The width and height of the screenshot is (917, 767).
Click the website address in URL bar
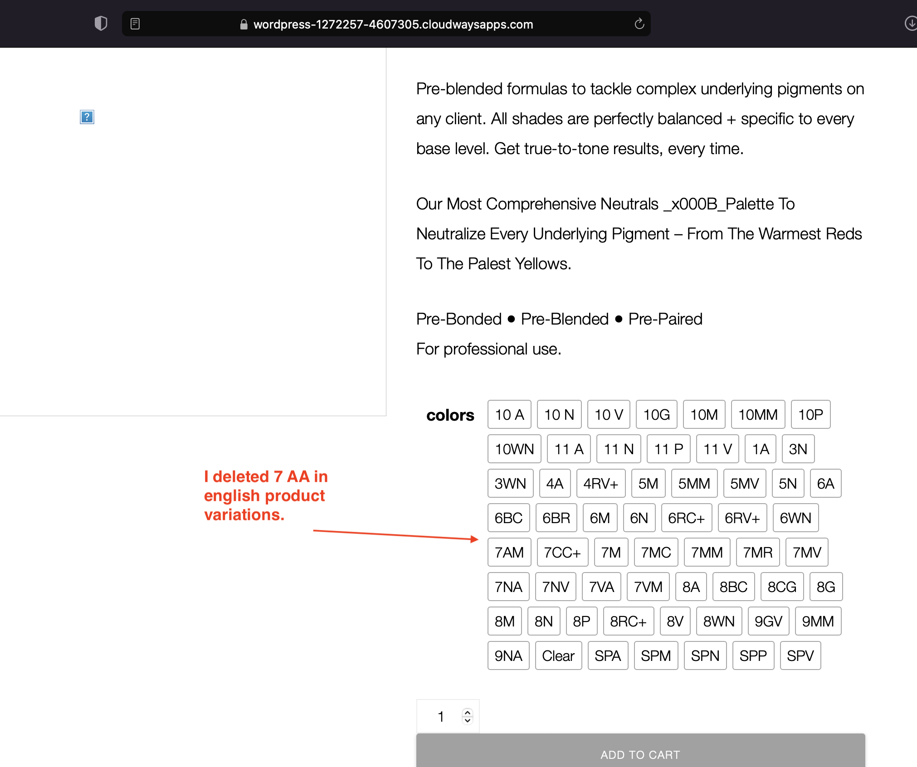tap(393, 24)
